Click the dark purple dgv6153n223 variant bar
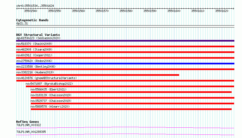The width and height of the screenshot is (242, 138). tap(125, 41)
